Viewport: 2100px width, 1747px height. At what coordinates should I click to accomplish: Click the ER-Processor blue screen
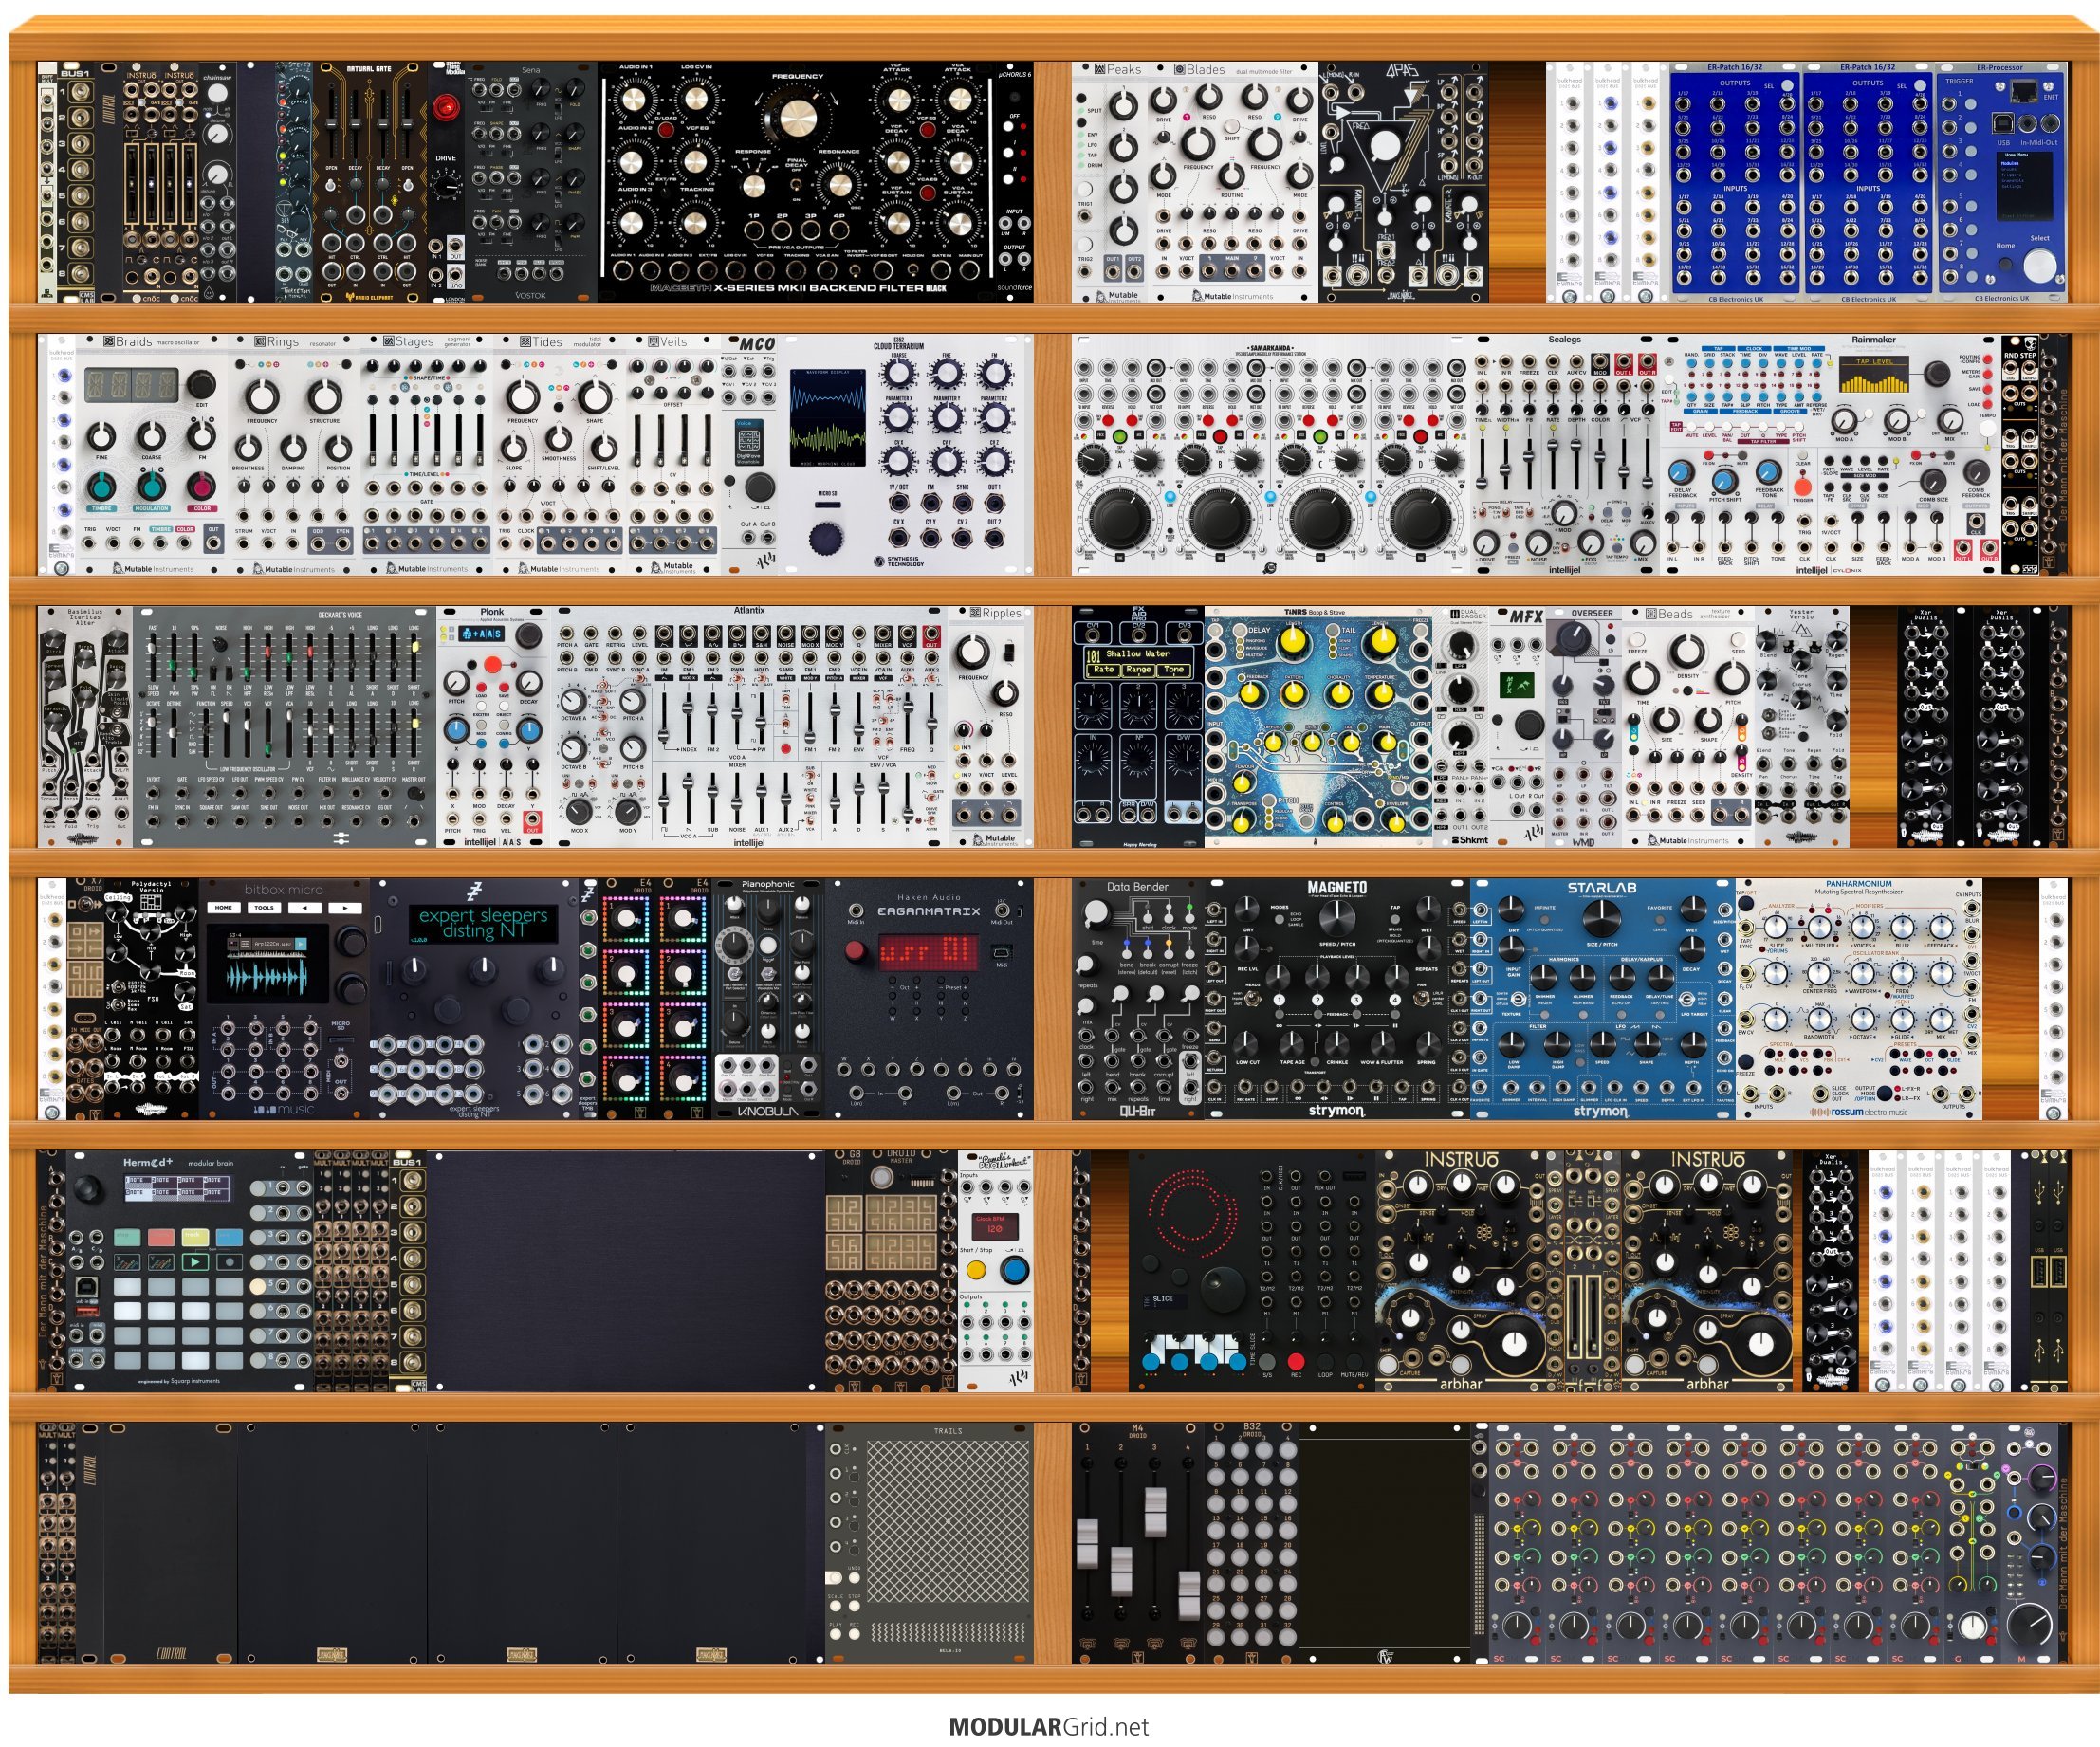tap(2023, 187)
